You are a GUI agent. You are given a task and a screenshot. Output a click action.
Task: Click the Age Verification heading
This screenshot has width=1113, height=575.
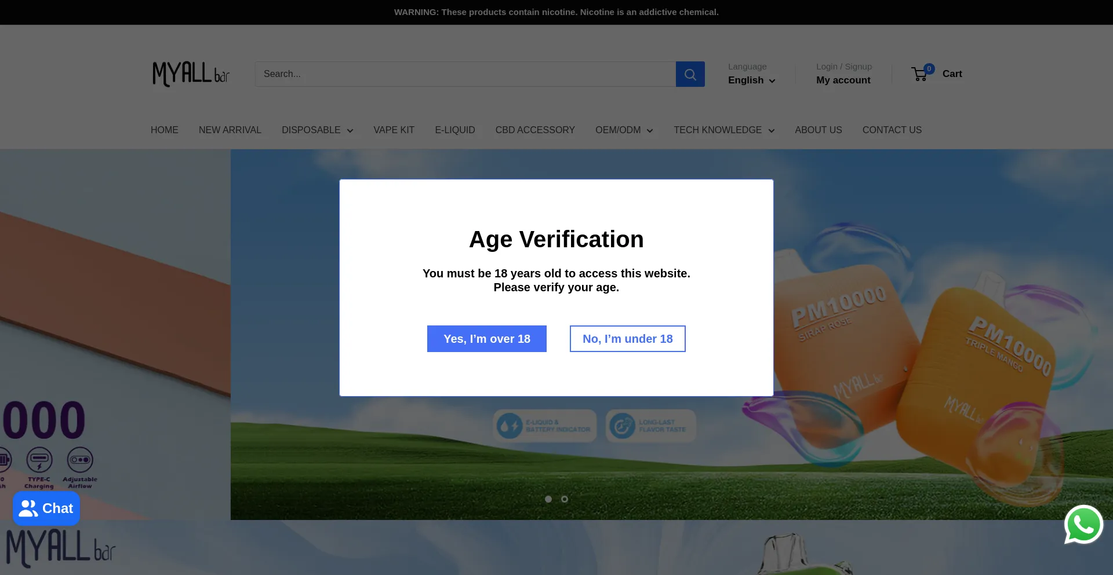556,239
